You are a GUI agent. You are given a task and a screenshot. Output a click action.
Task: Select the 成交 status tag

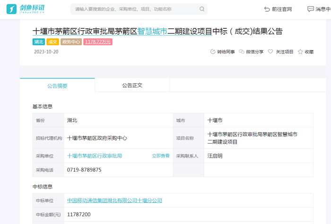52,42
